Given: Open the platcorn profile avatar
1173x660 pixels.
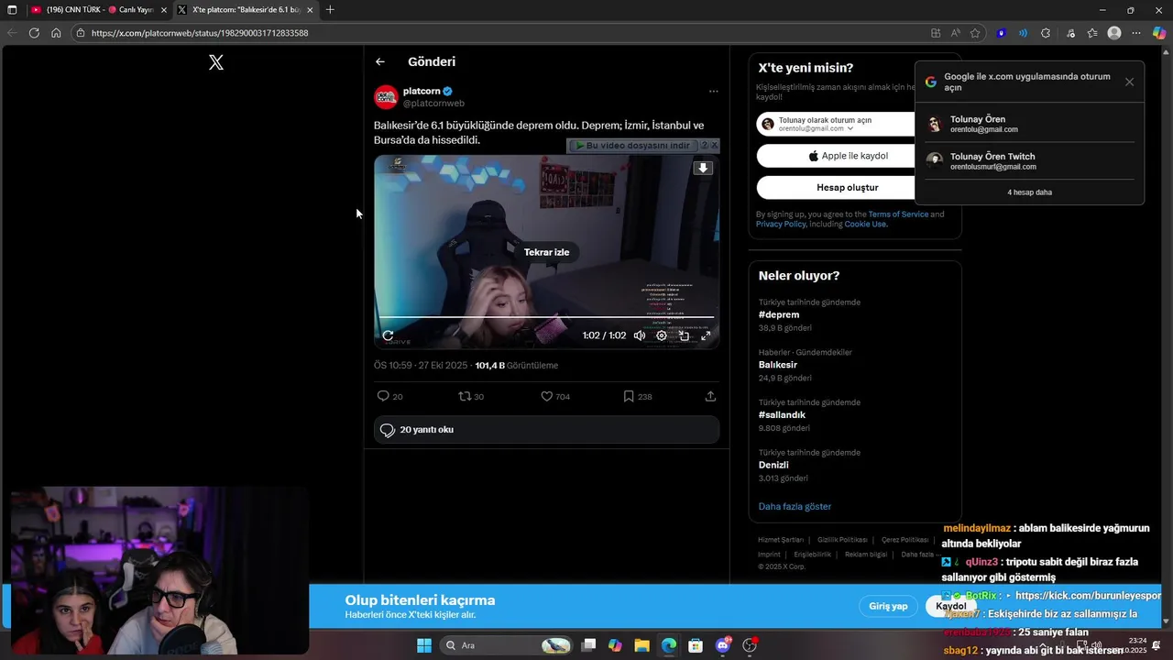Looking at the screenshot, I should [x=386, y=96].
